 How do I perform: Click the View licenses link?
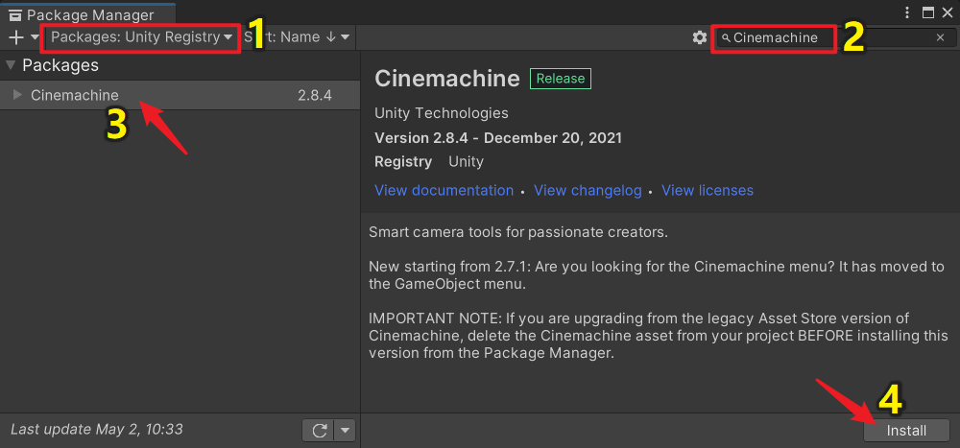pos(708,190)
